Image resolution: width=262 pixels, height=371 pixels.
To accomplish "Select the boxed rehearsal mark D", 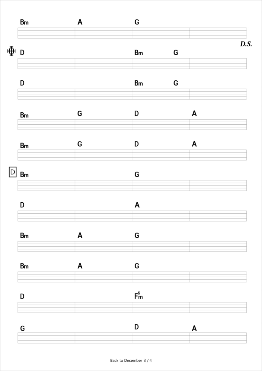I will pos(13,172).
